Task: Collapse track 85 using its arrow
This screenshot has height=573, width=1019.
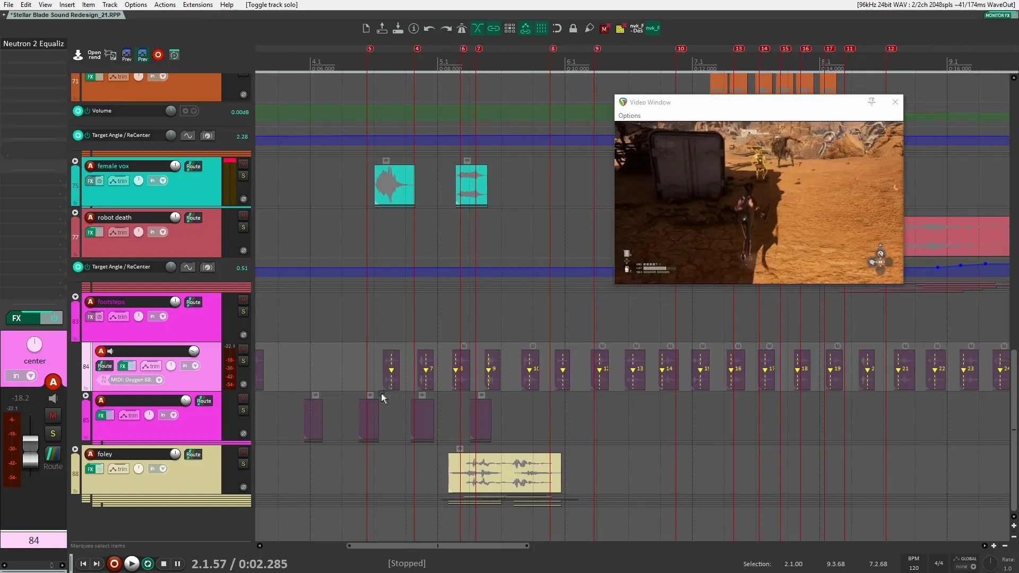Action: [x=85, y=396]
